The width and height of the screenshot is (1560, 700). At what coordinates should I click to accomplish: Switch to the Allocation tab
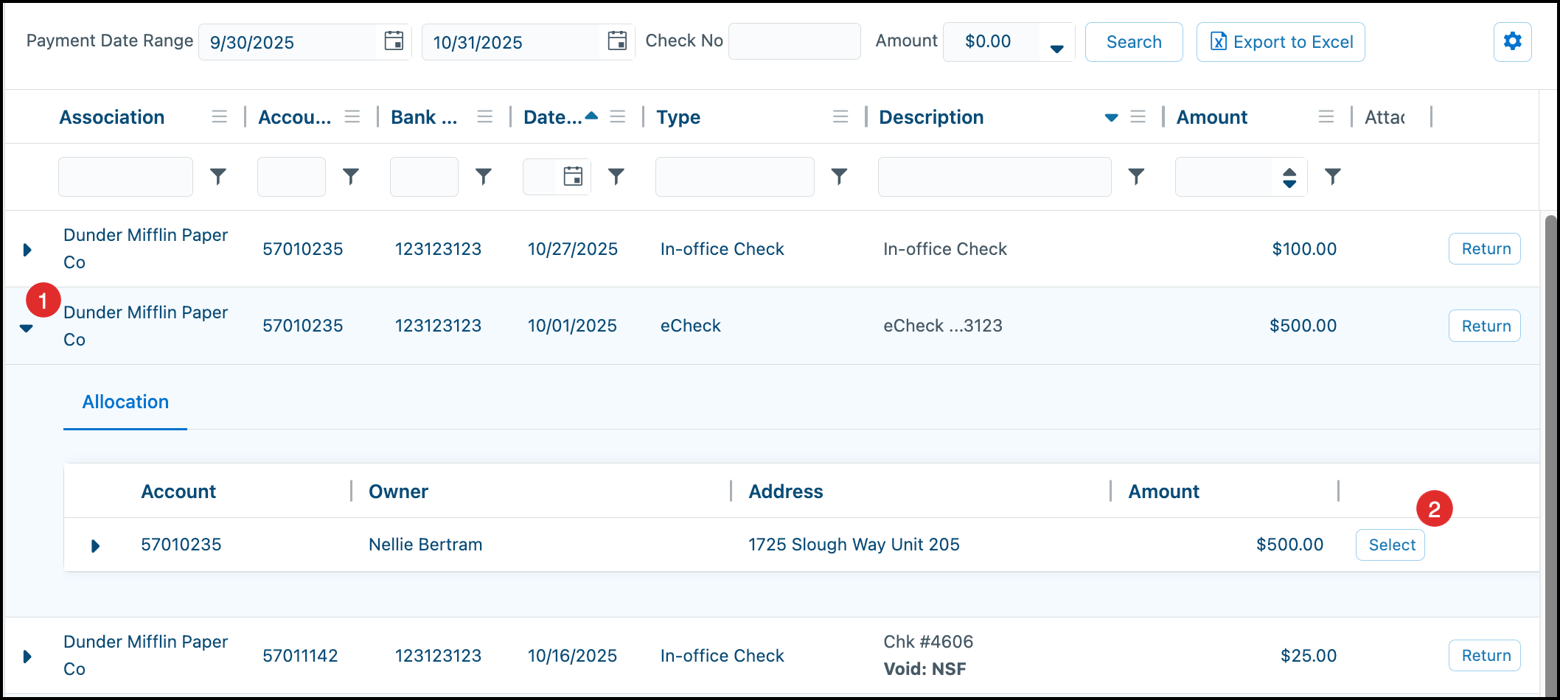point(125,402)
